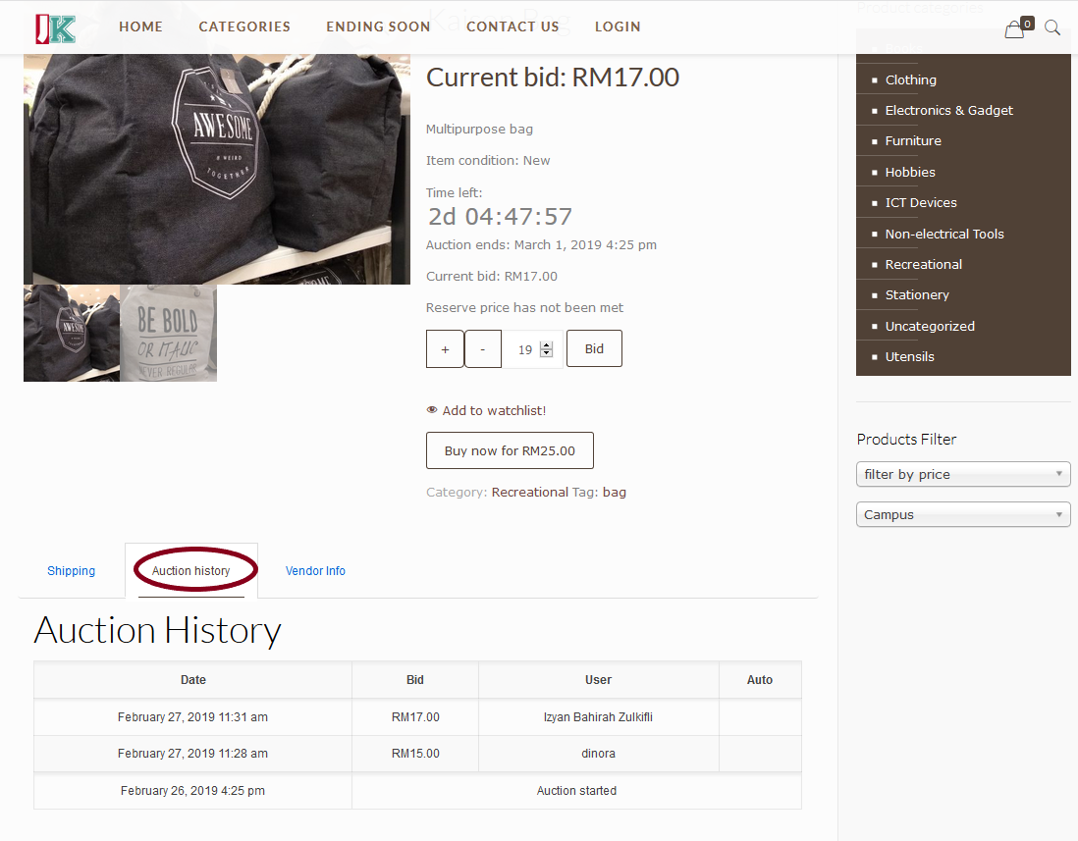Open the search magnifier icon

1051,27
